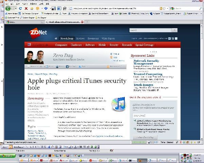Go to the browser home page icon
This screenshot has width=204, height=163.
(x=32, y=8)
